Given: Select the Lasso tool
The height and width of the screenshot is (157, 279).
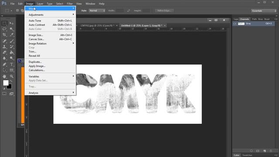Looking at the screenshot, I should click(4, 29).
